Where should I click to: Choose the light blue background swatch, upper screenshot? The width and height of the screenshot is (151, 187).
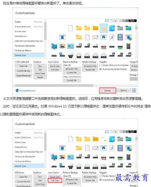pyautogui.click(x=107, y=21)
